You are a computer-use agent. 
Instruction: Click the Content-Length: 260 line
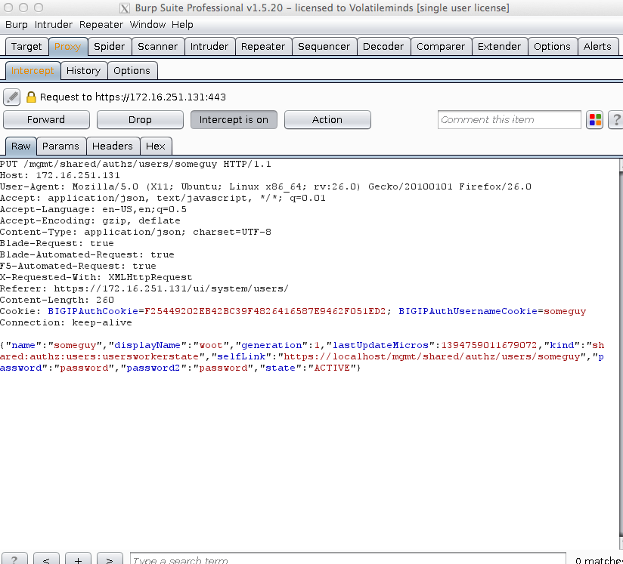point(57,300)
